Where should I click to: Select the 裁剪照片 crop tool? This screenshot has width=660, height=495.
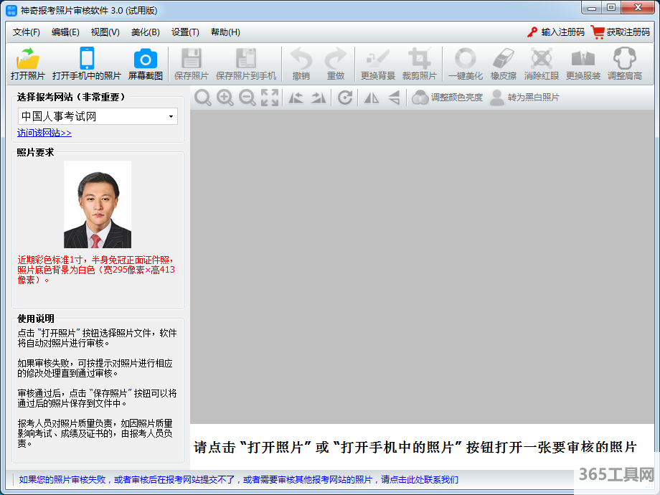420,64
